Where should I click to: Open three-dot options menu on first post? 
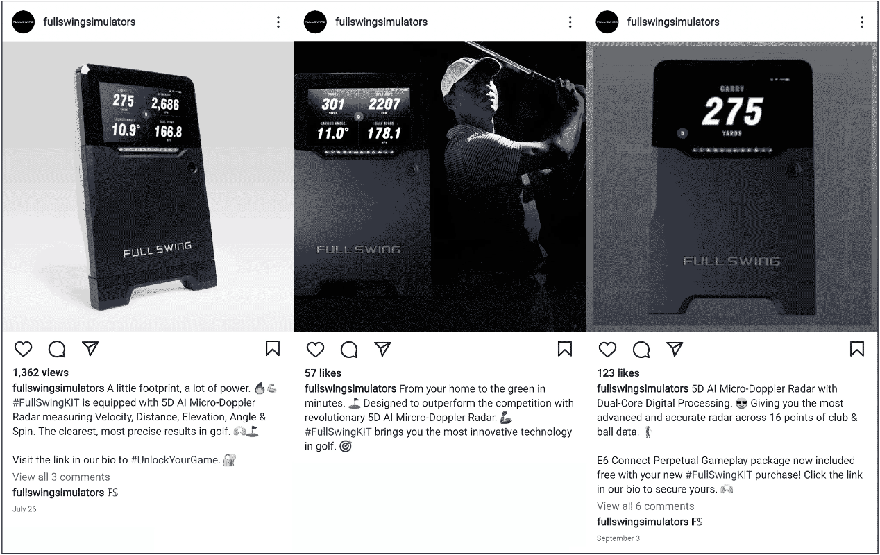click(x=278, y=22)
